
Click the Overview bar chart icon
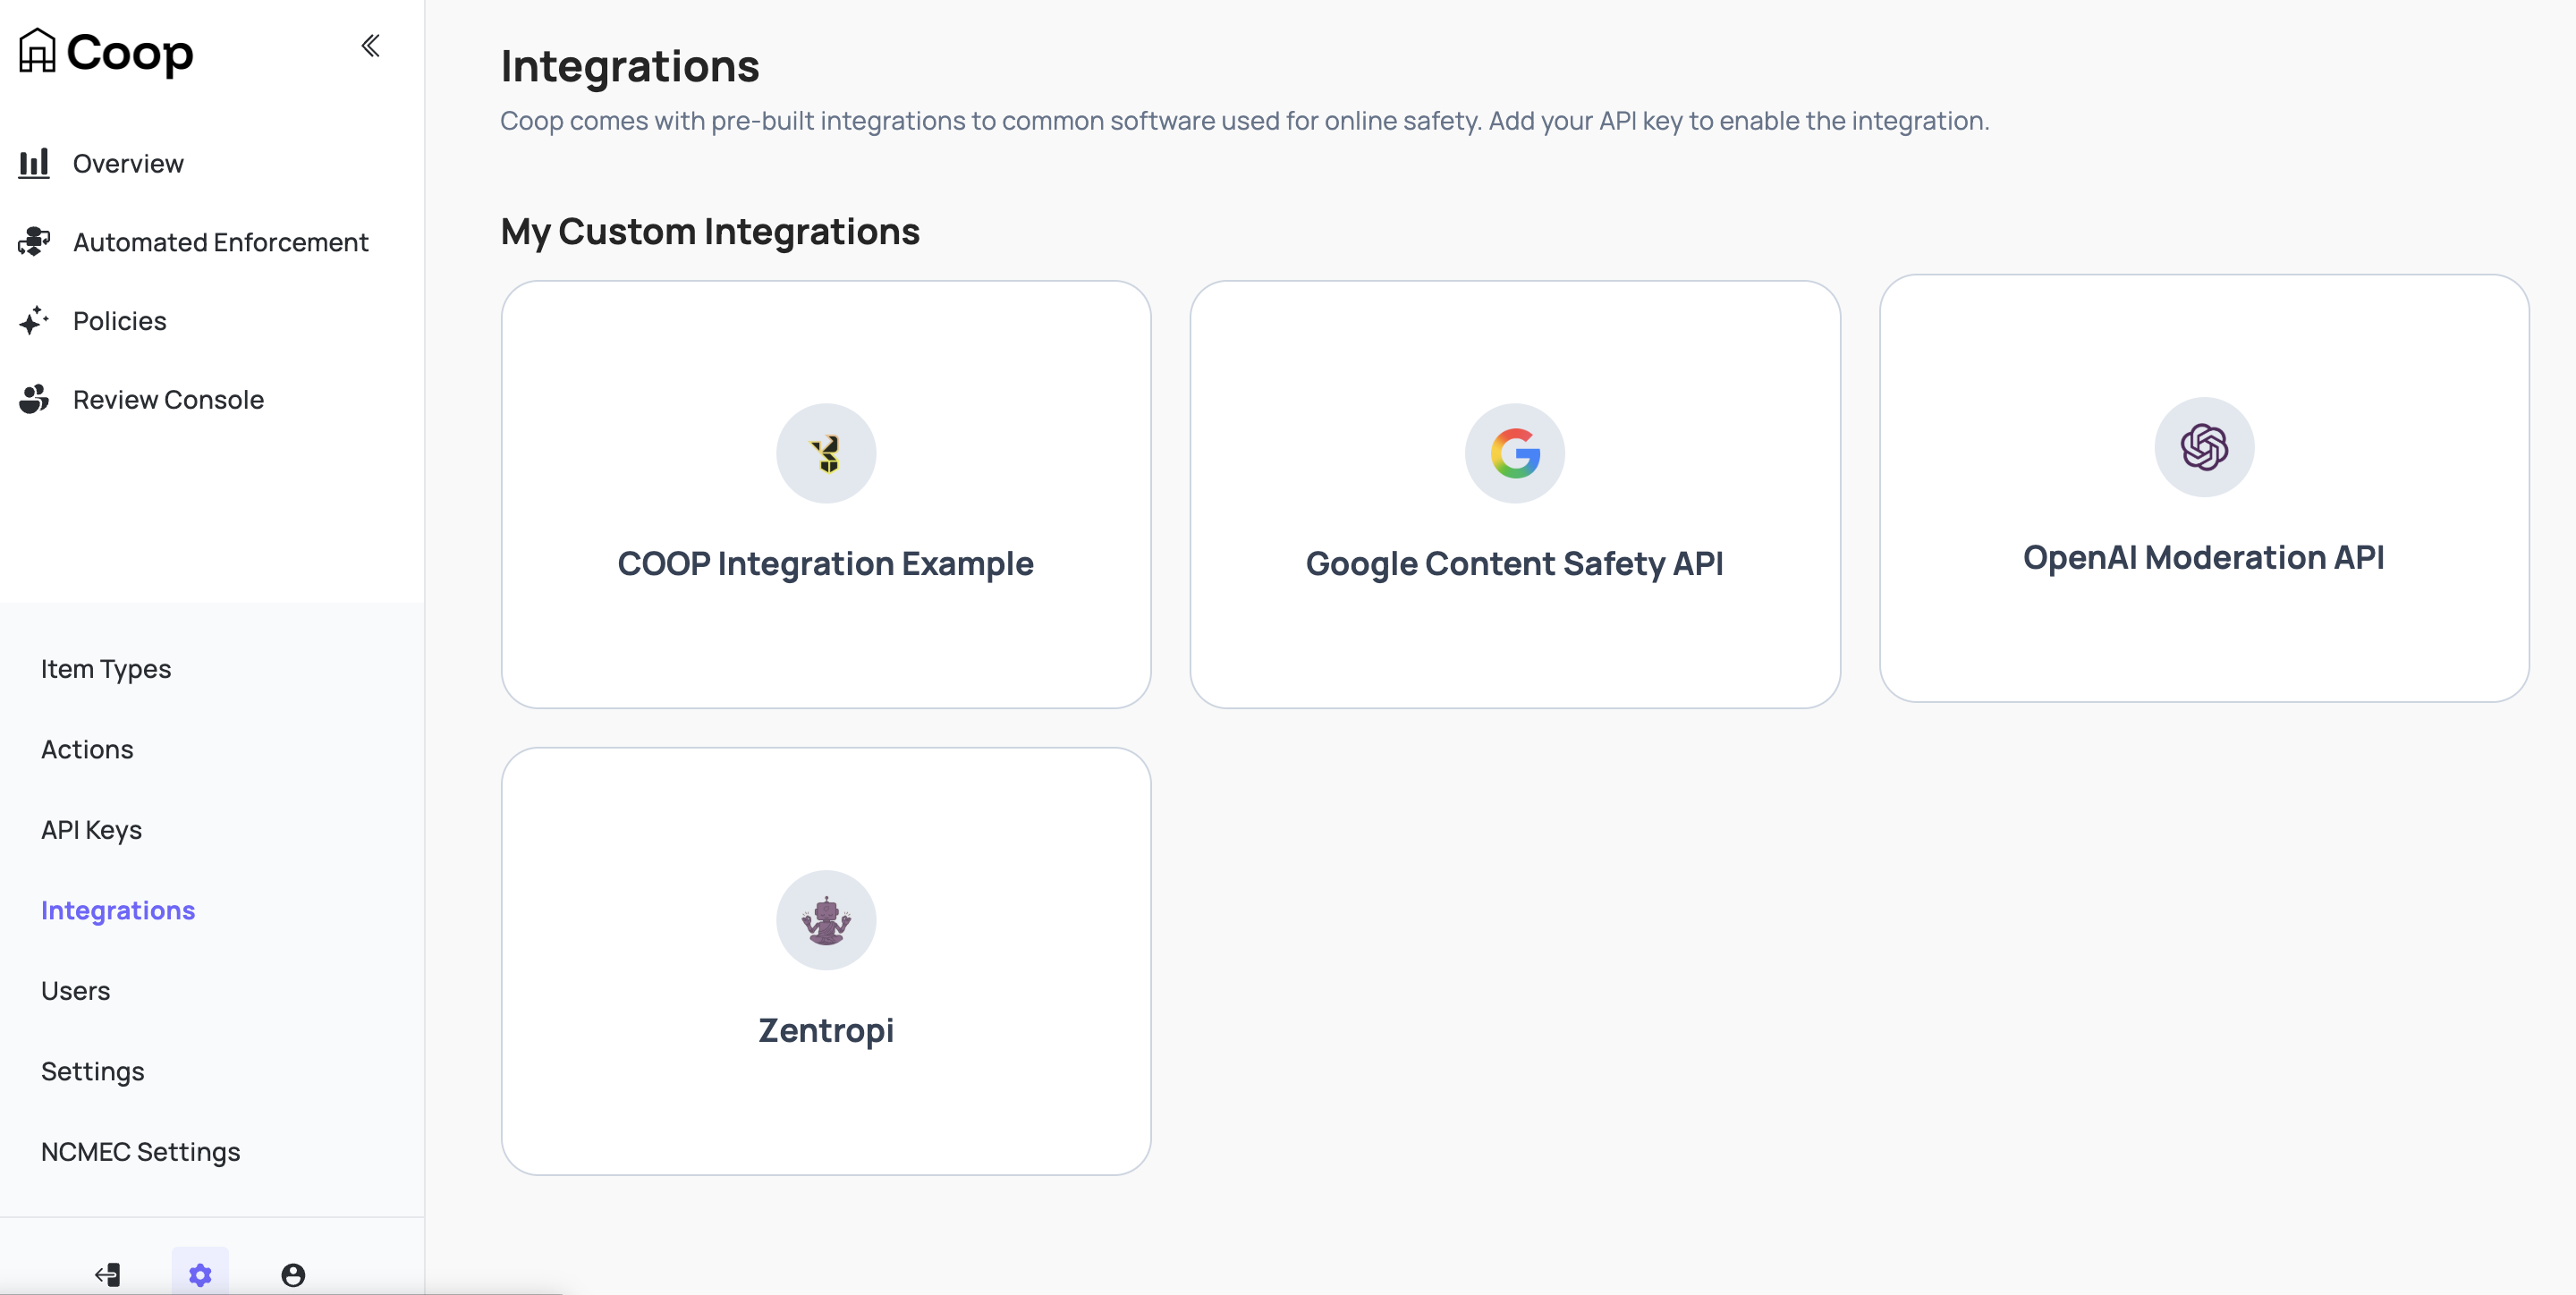pyautogui.click(x=34, y=163)
